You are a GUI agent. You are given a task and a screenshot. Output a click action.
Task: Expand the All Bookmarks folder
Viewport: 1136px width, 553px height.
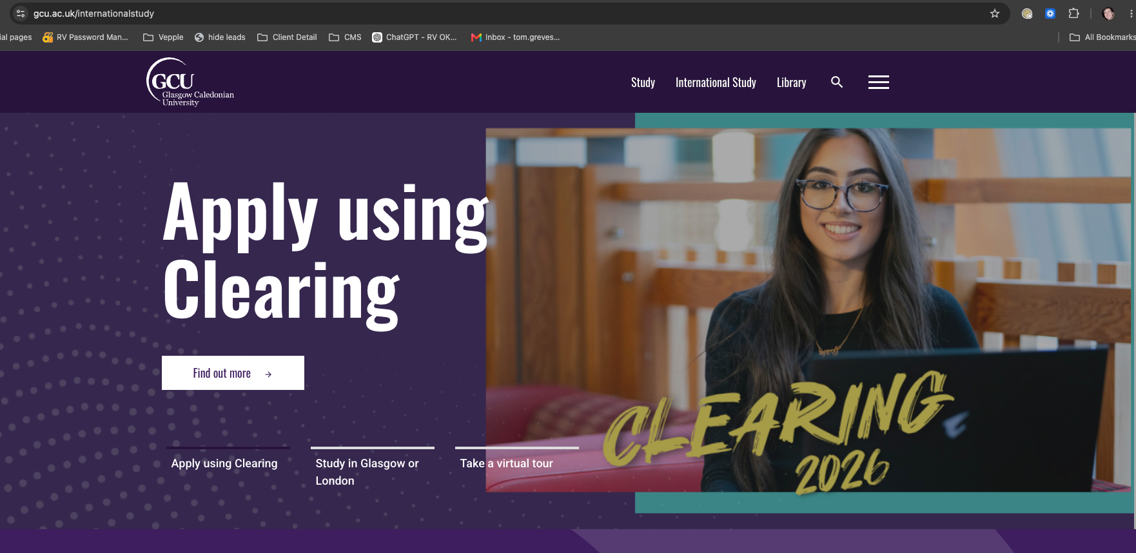pyautogui.click(x=1102, y=37)
